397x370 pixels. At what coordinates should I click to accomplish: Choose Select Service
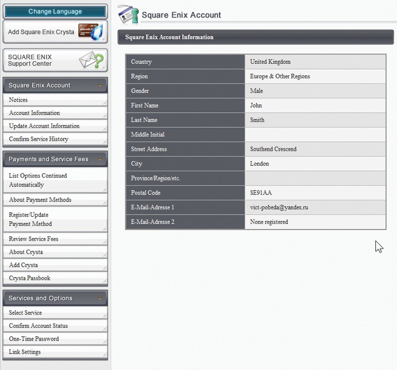coord(55,312)
